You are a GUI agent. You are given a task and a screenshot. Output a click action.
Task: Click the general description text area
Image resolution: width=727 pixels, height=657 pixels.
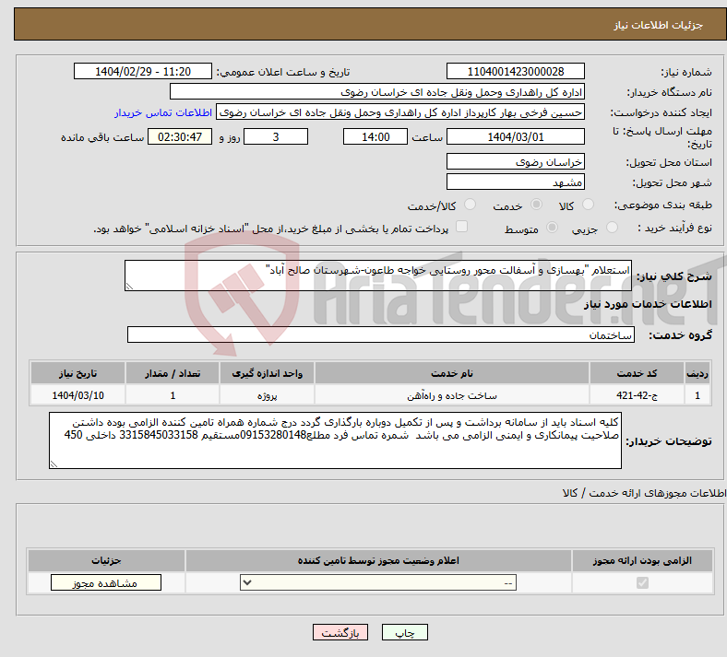(x=378, y=276)
